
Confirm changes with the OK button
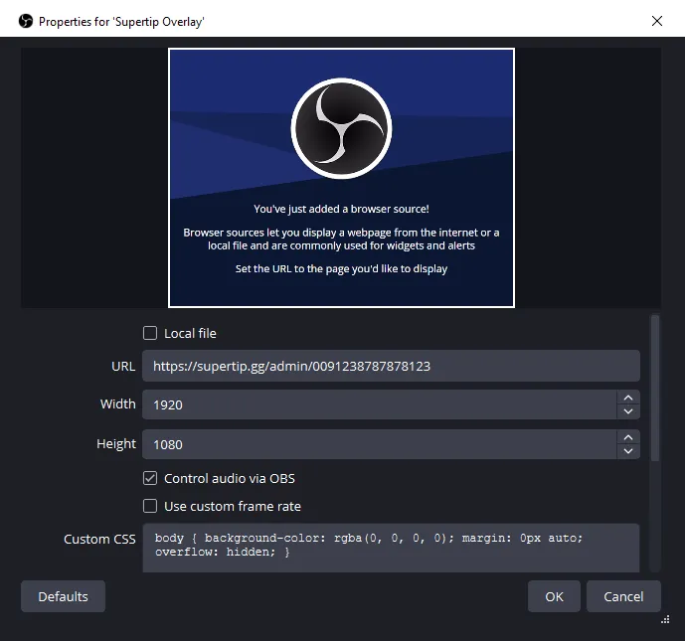click(x=554, y=596)
